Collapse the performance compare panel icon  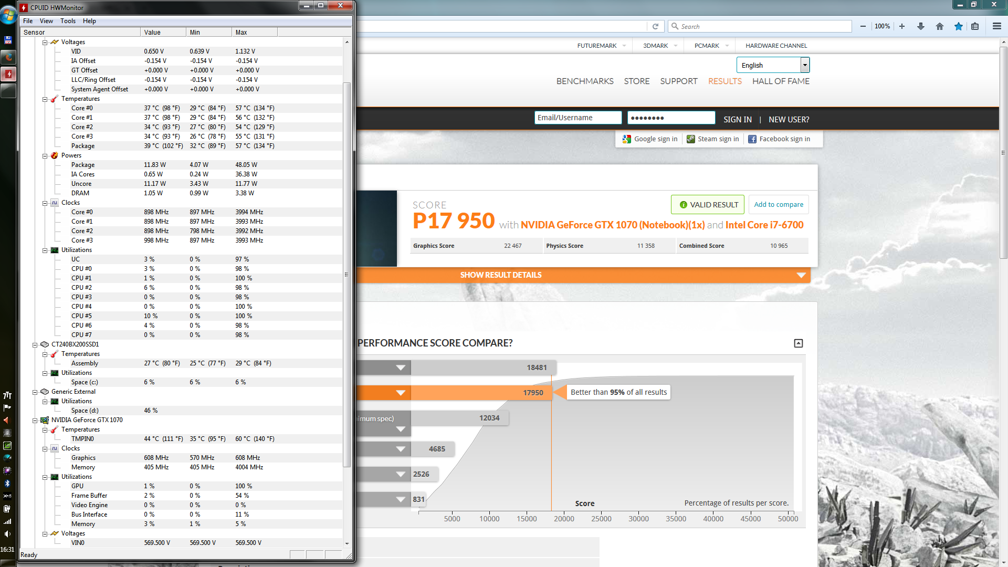click(x=798, y=343)
